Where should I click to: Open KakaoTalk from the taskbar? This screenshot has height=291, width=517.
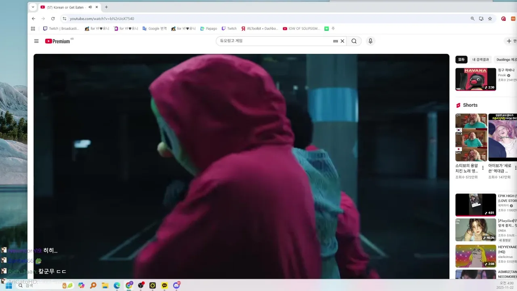coord(164,285)
